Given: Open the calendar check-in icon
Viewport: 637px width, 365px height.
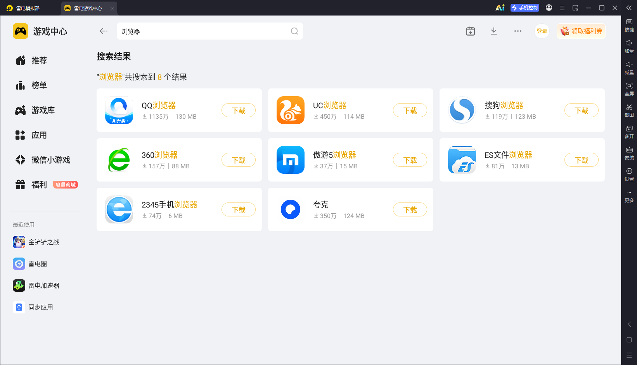Looking at the screenshot, I should click(x=471, y=31).
